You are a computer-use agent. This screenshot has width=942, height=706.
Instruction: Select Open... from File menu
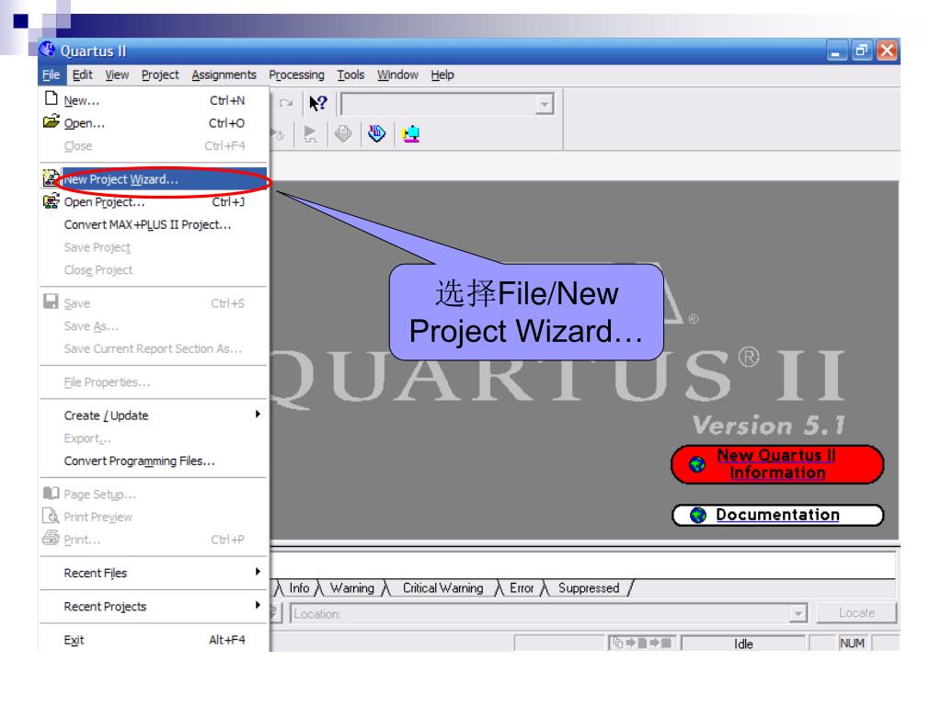tap(154, 123)
